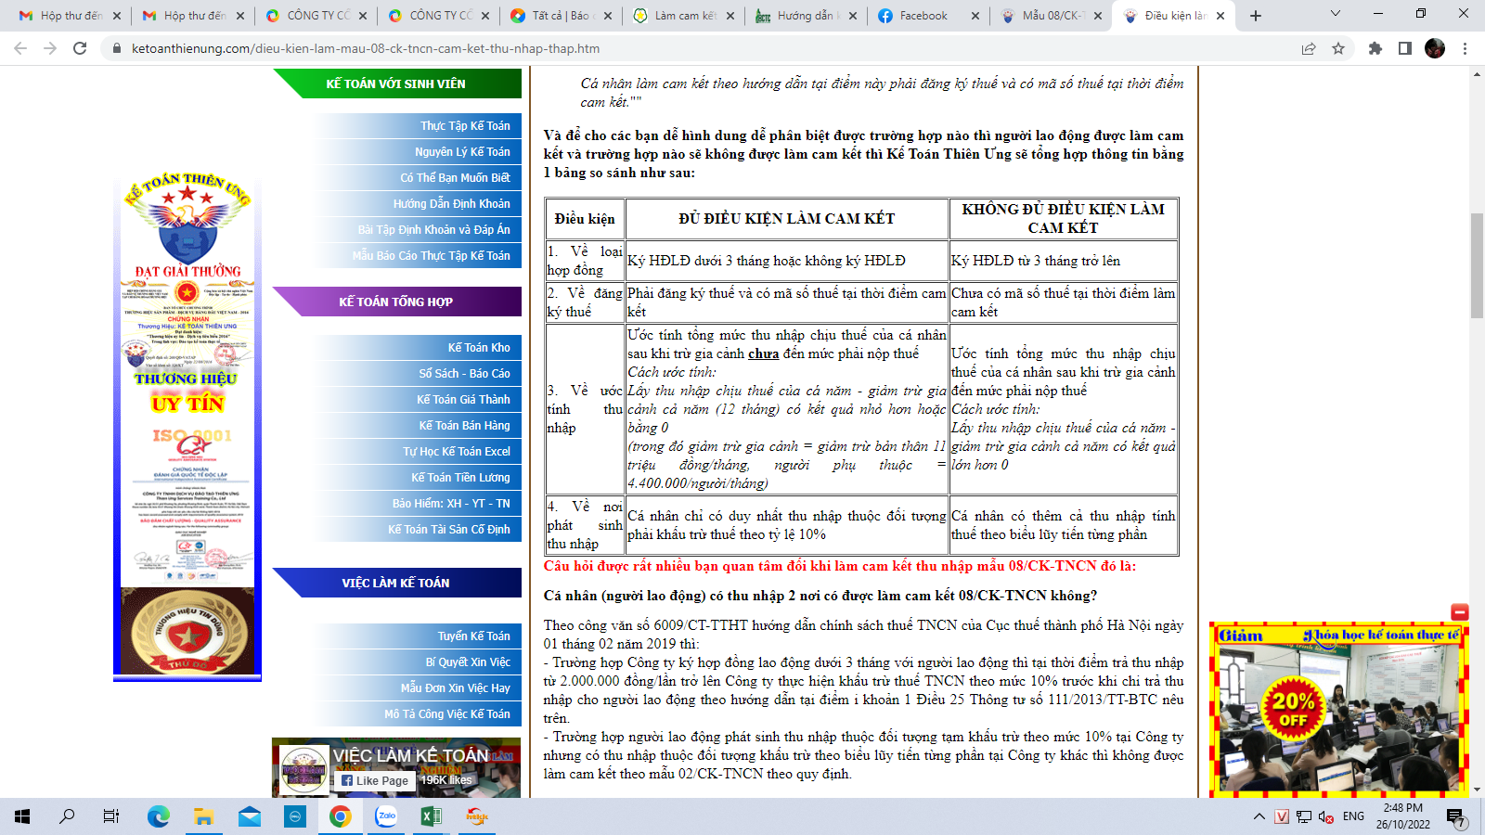The width and height of the screenshot is (1485, 835).
Task: Click the address bar URL field
Action: (x=650, y=48)
